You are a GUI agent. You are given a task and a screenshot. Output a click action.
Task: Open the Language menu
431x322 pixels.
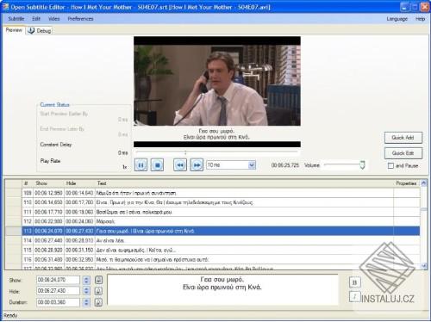397,19
